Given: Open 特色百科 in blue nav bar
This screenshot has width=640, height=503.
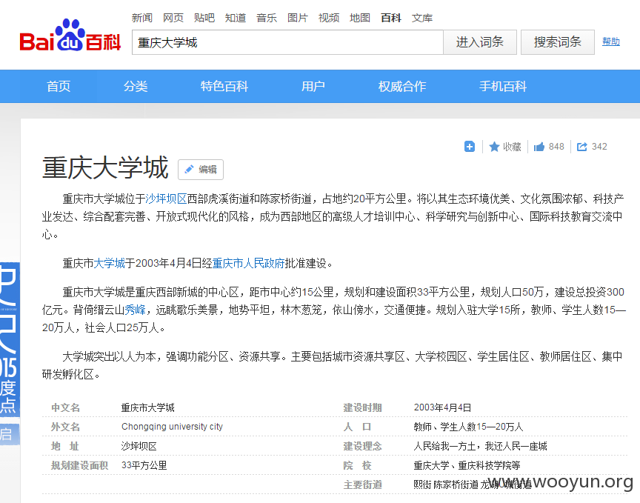Looking at the screenshot, I should click(224, 86).
